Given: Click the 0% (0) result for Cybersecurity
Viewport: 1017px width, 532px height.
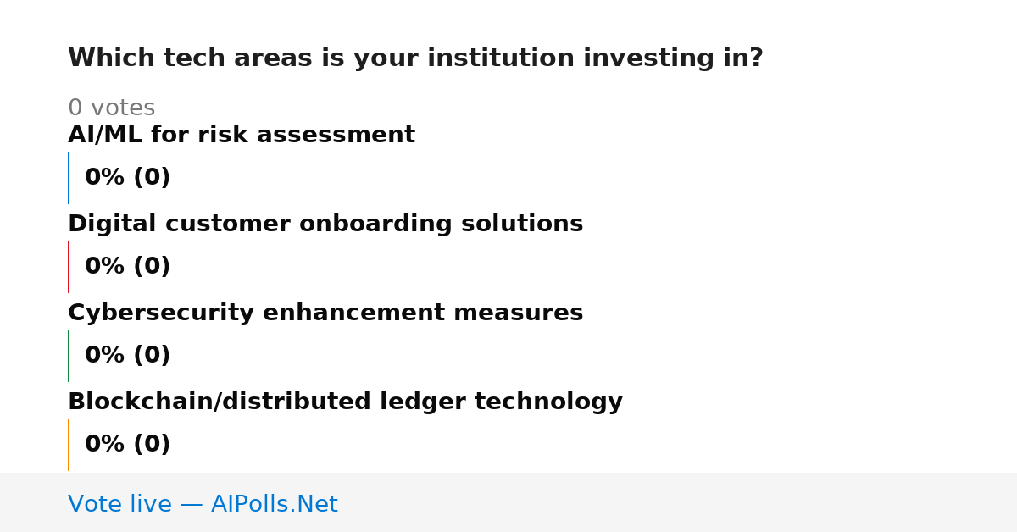Looking at the screenshot, I should (128, 356).
